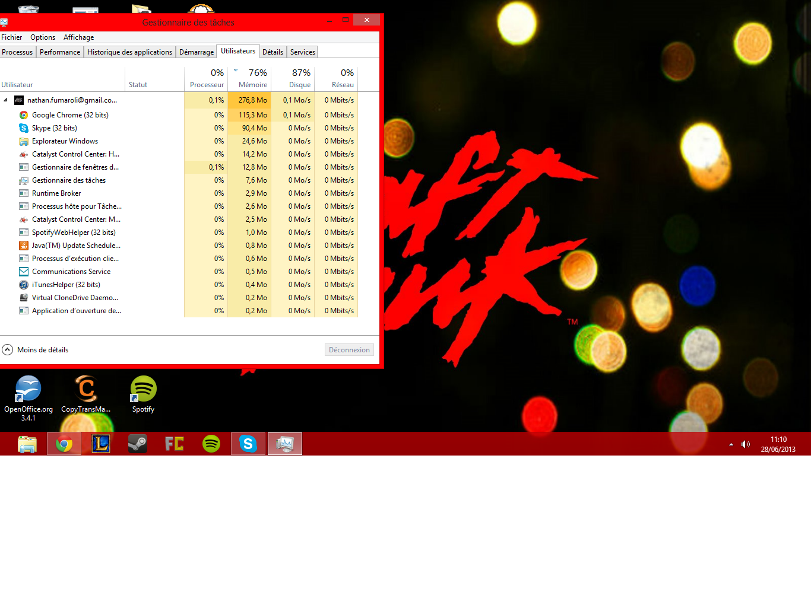This screenshot has height=605, width=811.
Task: Sort by the Disque column header
Action: 293,79
